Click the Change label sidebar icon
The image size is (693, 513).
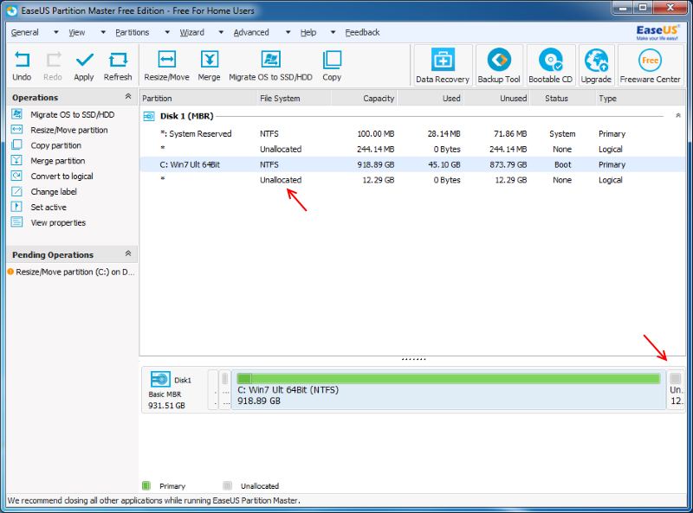pyautogui.click(x=16, y=191)
